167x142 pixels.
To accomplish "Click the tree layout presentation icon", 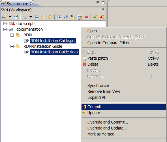I will point(25,17).
